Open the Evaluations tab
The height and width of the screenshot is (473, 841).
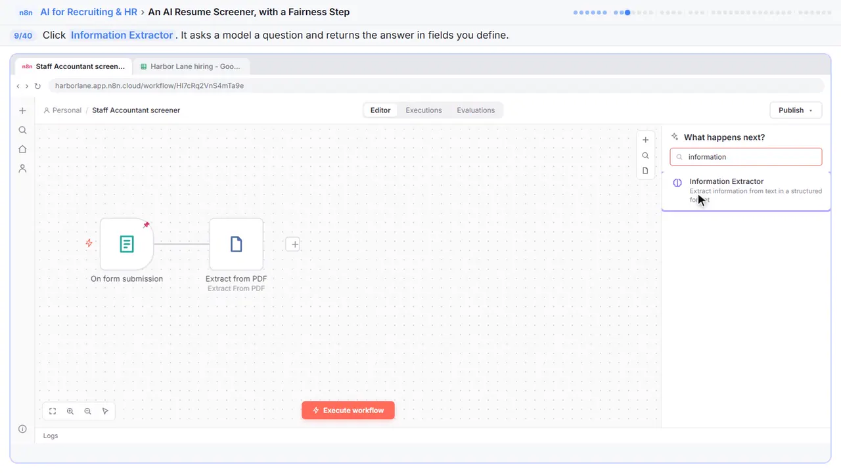476,110
